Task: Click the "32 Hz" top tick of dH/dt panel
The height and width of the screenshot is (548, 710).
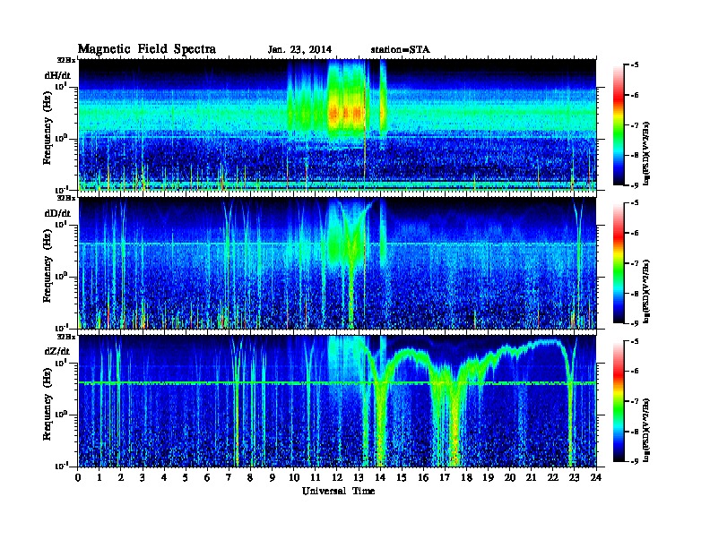Action: (x=65, y=59)
